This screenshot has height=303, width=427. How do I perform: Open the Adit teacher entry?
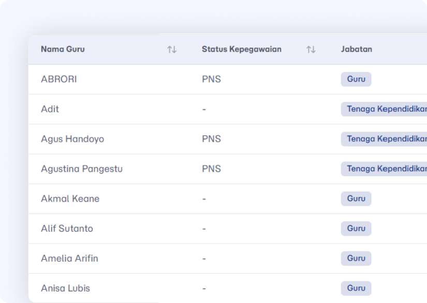pyautogui.click(x=50, y=109)
